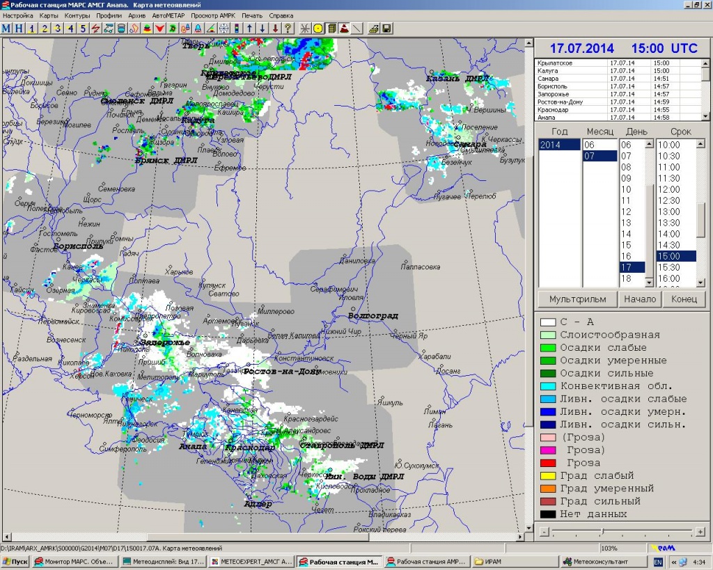Click the red down arrow toolbar icon
Viewport: 713px width, 570px height.
[276, 29]
